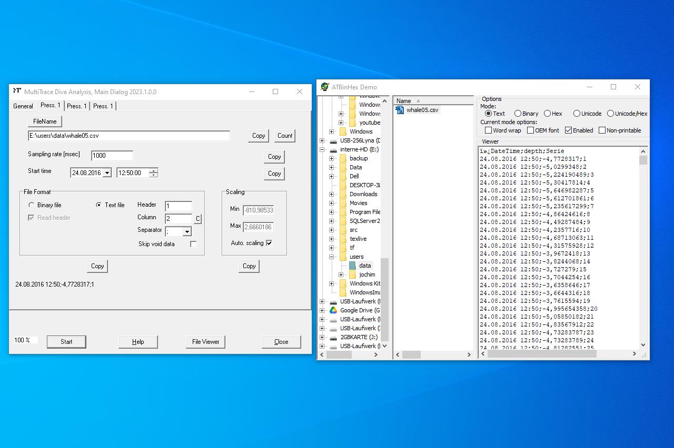Open the File Viewer button

(x=205, y=342)
